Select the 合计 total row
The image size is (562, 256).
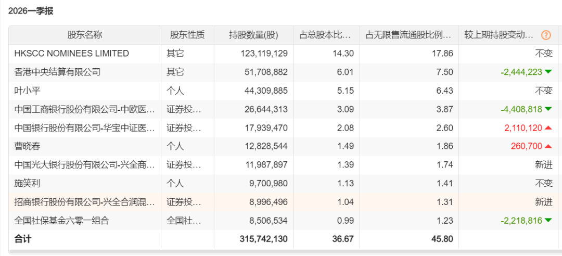tap(284, 239)
